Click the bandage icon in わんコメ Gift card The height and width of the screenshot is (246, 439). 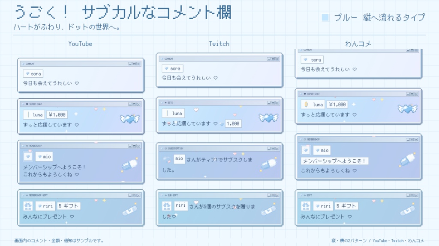(407, 210)
